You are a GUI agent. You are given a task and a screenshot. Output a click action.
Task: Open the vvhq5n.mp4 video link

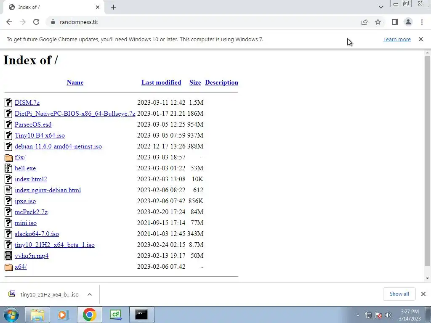[32, 256]
